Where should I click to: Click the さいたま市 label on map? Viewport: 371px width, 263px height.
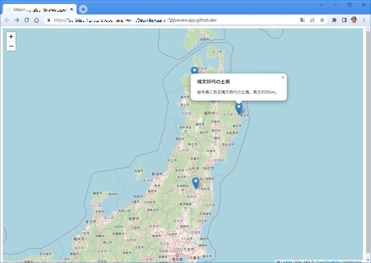tap(185, 249)
